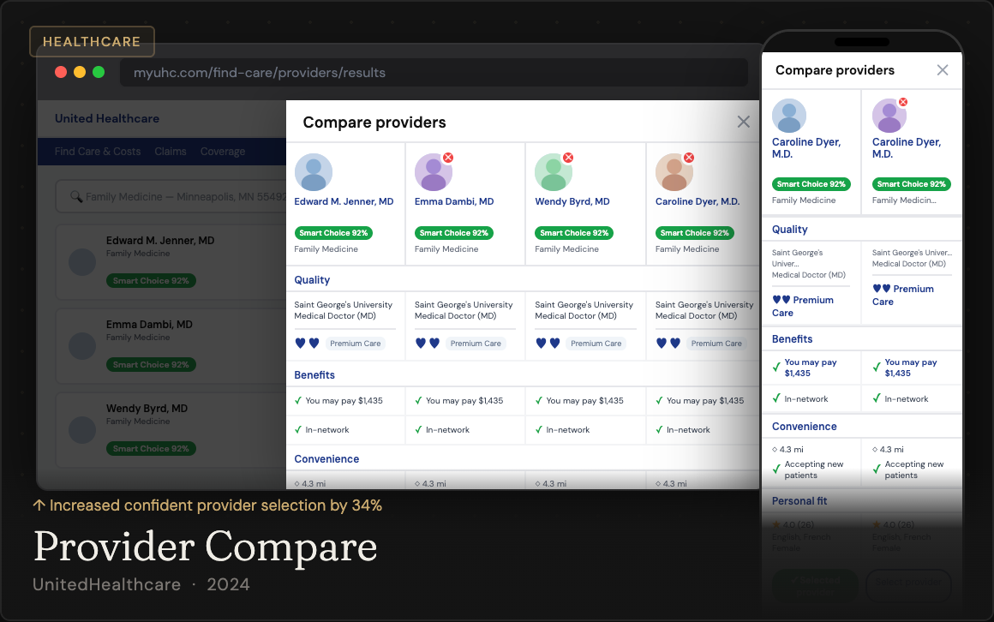This screenshot has height=622, width=994.
Task: Click Caroline Dyer's avatar in desktop dialog
Action: (674, 172)
